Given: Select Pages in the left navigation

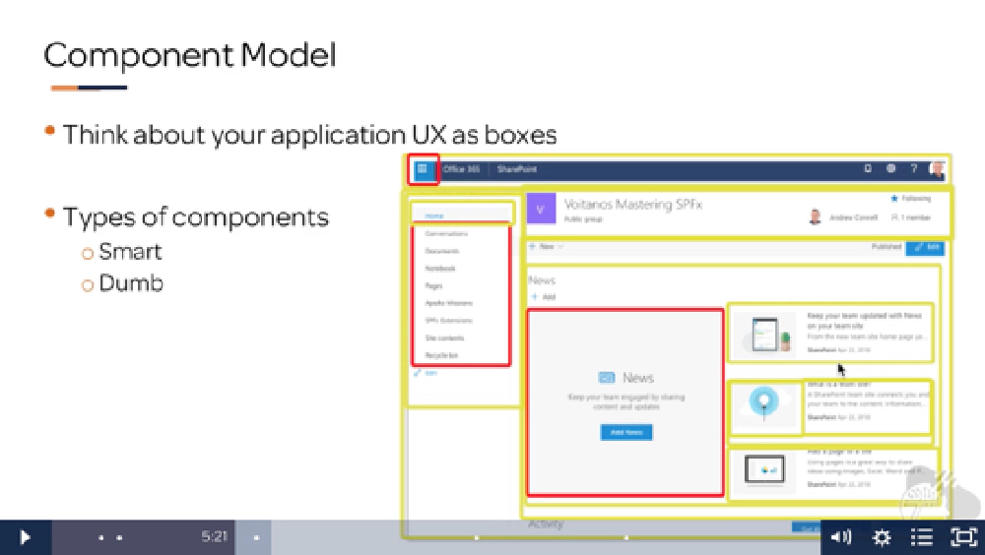Looking at the screenshot, I should point(433,285).
